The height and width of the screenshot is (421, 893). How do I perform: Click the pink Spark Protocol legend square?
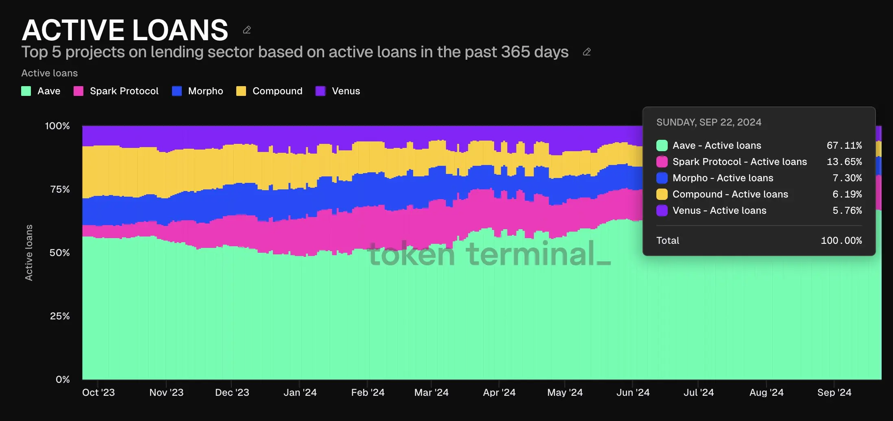coord(78,91)
